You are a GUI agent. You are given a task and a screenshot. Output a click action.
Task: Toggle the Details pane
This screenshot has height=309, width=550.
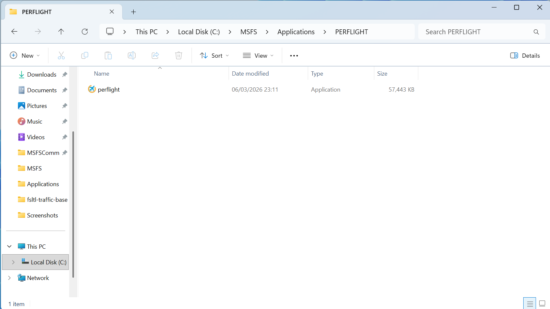coord(525,56)
